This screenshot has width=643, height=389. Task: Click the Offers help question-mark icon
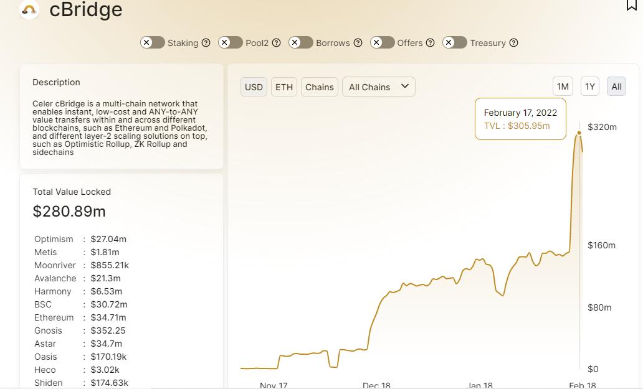(x=430, y=43)
